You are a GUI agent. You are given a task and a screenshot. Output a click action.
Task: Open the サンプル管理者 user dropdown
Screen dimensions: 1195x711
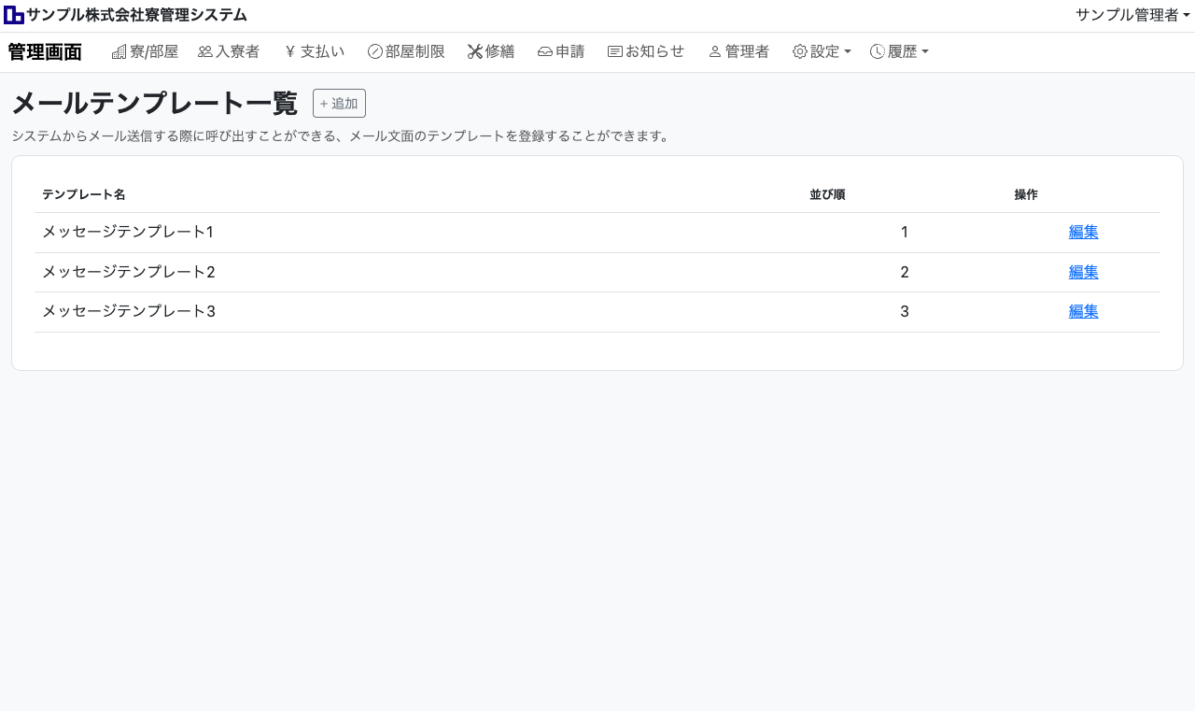click(1132, 15)
